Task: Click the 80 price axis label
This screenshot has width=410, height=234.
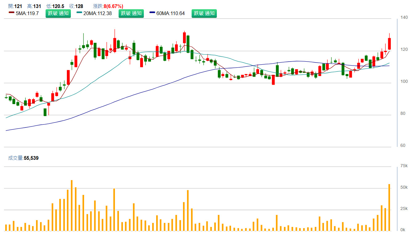Action: click(x=403, y=114)
